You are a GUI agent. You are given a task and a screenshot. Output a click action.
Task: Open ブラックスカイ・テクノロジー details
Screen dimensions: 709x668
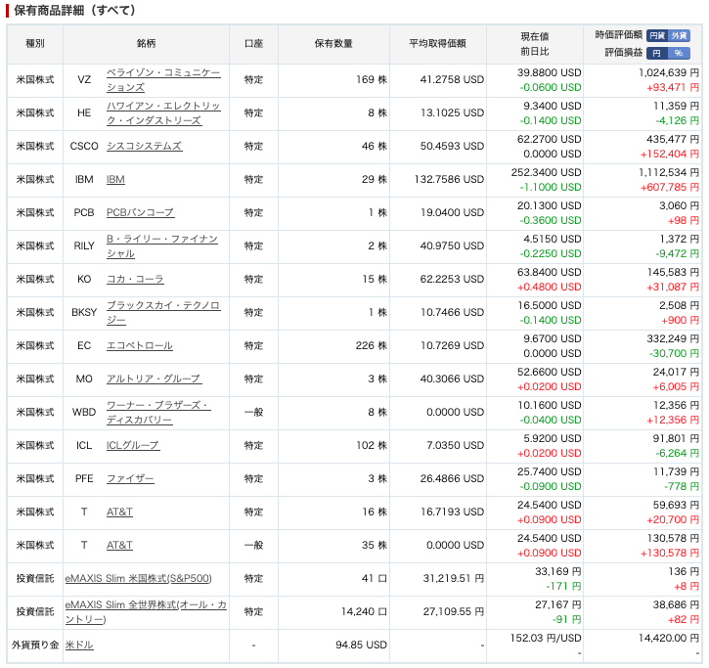162,313
